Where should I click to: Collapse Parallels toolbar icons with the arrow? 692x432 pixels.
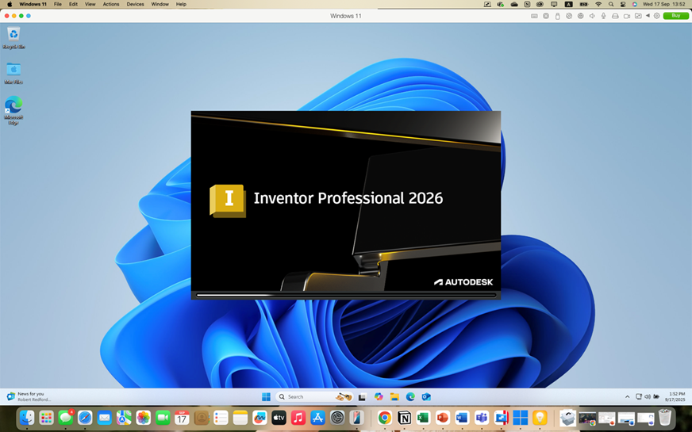(x=648, y=15)
